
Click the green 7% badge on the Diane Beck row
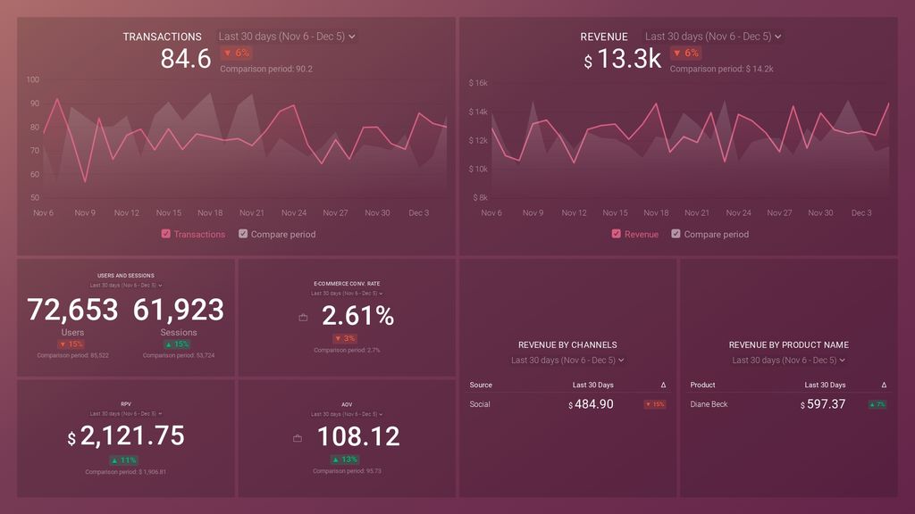tap(877, 403)
